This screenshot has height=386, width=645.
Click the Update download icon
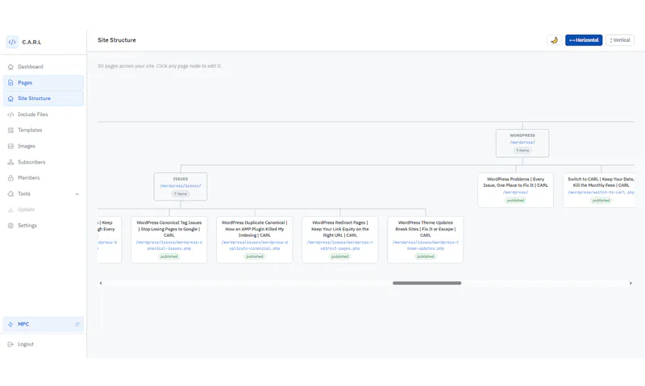(x=10, y=210)
